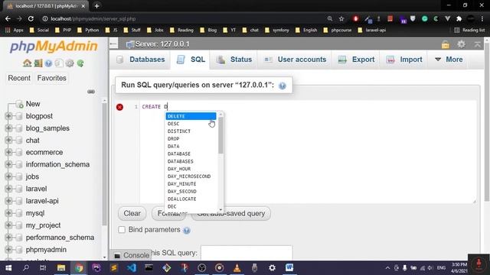Open Windows Start menu
The width and height of the screenshot is (490, 275).
[x=8, y=268]
